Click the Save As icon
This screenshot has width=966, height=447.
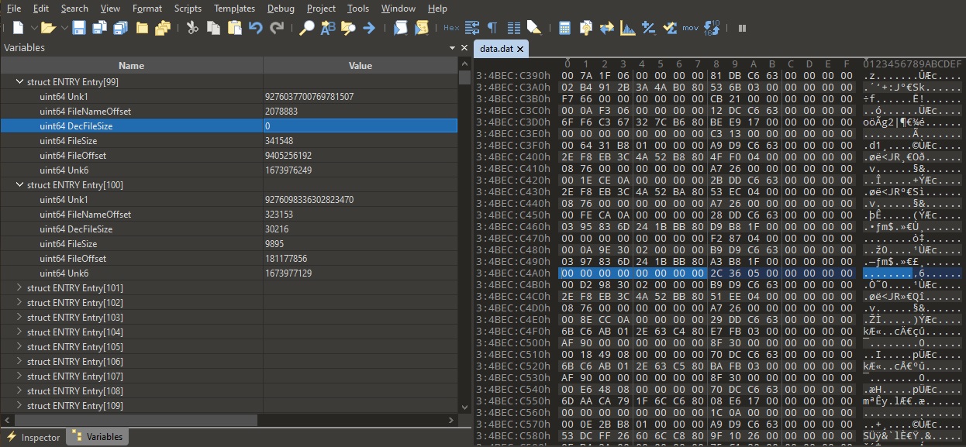click(99, 28)
